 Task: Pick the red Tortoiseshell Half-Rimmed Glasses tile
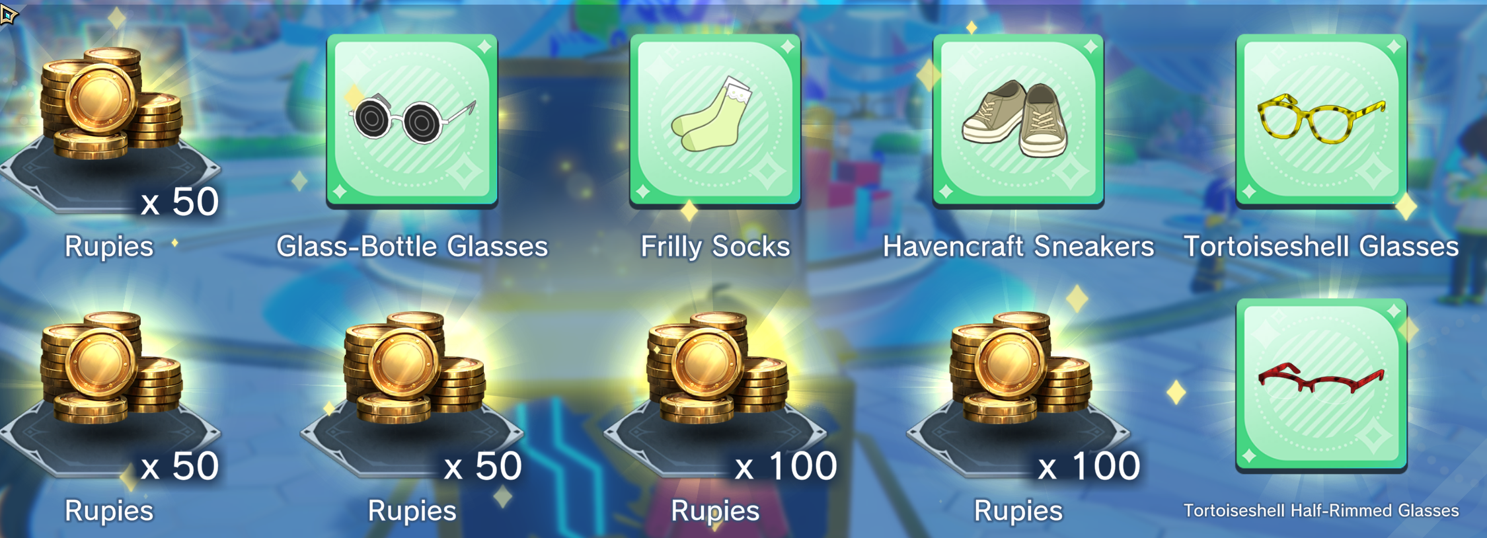(x=1321, y=385)
